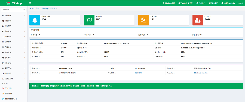Open the ThinkPHP手册 top bar item
The image size is (245, 102).
pos(185,3)
